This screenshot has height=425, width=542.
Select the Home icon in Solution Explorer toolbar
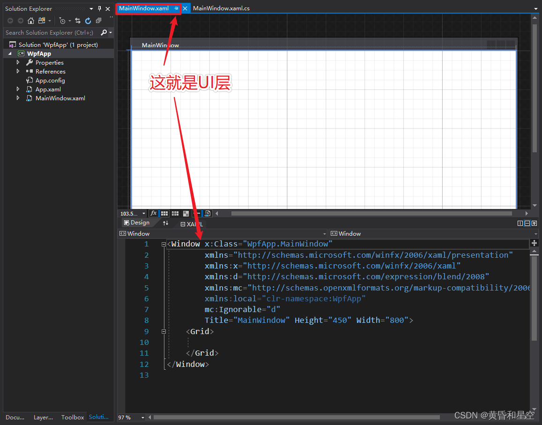[30, 21]
